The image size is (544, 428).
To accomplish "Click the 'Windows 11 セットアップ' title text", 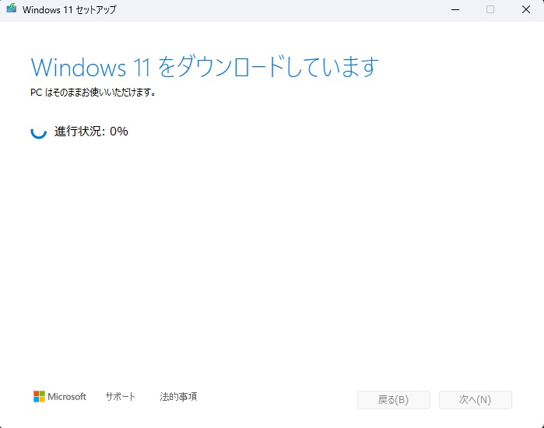I will [x=69, y=9].
